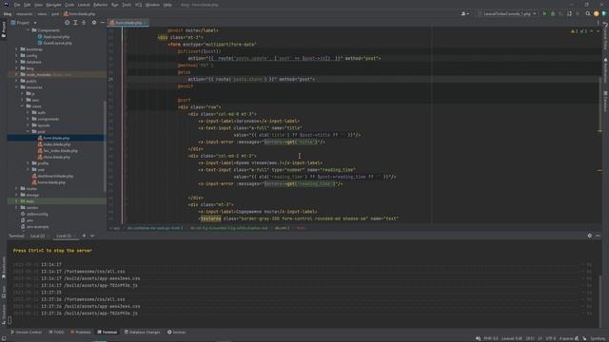609x342 pixels.
Task: Click the Run button in the top toolbar
Action: pyautogui.click(x=544, y=13)
